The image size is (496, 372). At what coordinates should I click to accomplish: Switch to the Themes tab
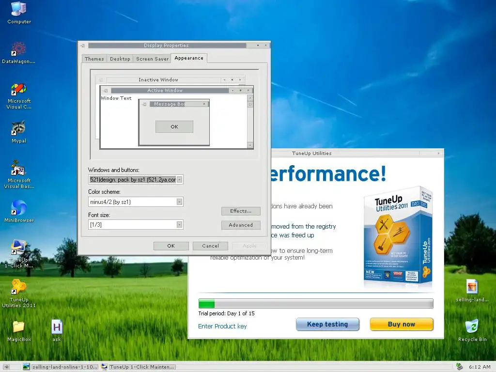(x=94, y=59)
